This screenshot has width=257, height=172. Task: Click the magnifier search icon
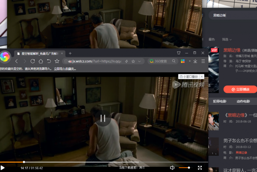click(174, 61)
